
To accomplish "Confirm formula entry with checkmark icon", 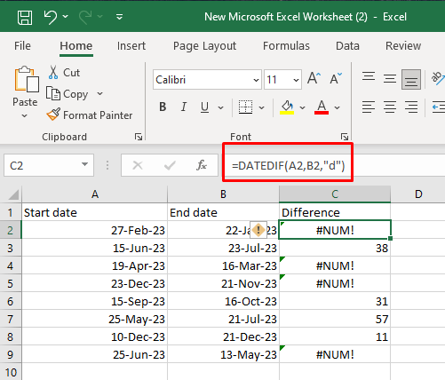I will click(x=170, y=165).
